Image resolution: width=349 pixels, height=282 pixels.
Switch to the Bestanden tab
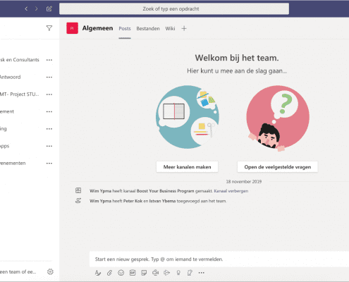tap(148, 28)
